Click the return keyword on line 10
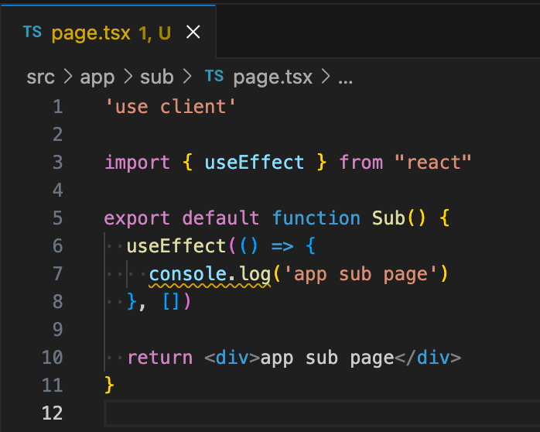Viewport: 540px width, 432px height. pyautogui.click(x=160, y=358)
